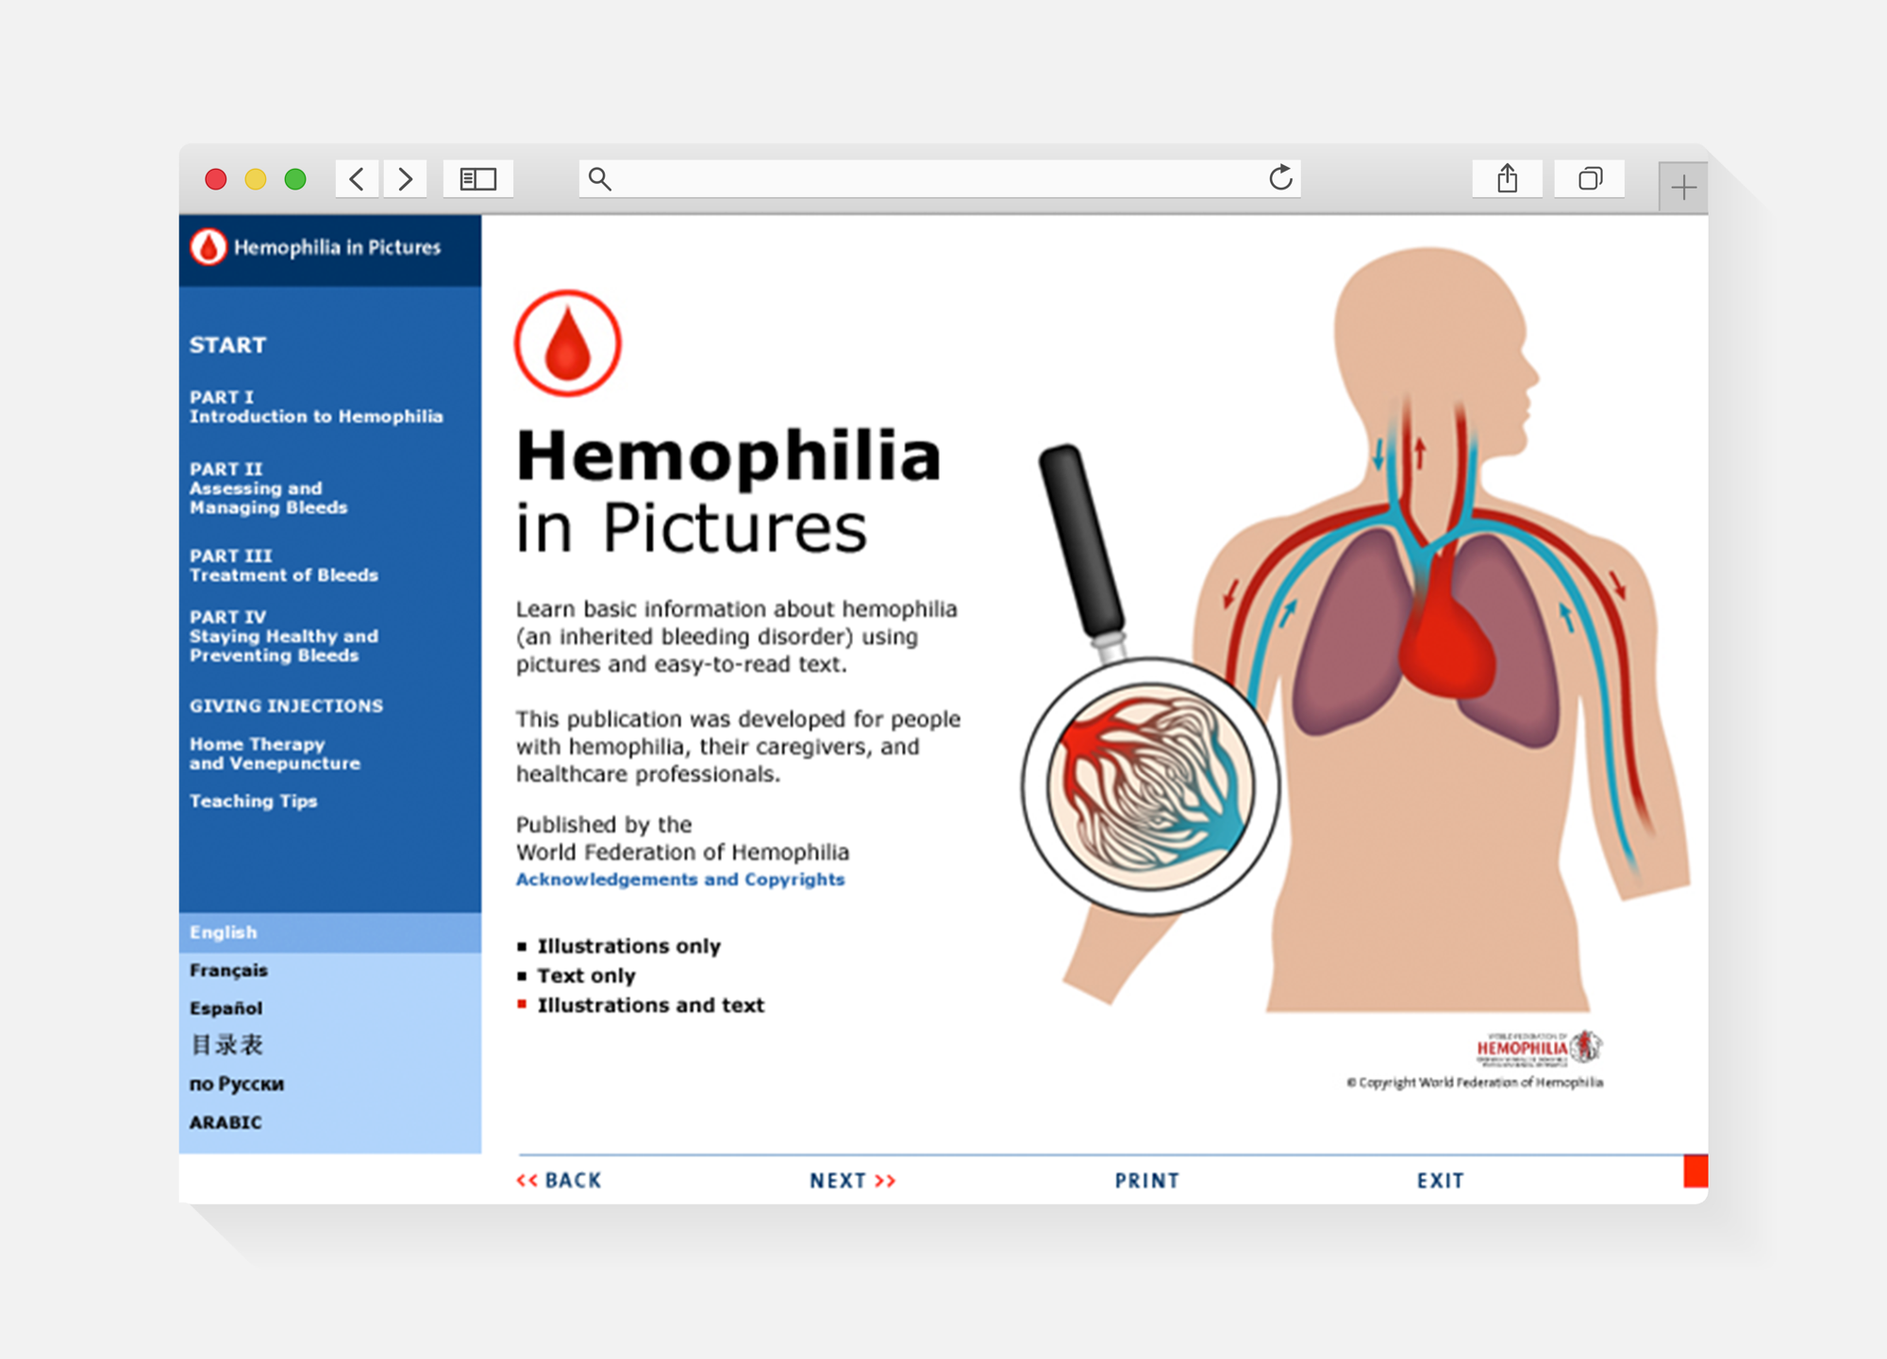Select English language
The height and width of the screenshot is (1359, 1887).
pos(330,932)
